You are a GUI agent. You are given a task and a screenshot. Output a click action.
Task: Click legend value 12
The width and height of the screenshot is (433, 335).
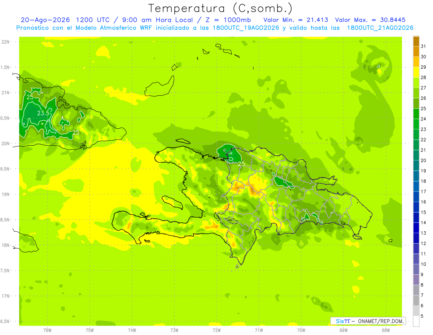(424, 243)
